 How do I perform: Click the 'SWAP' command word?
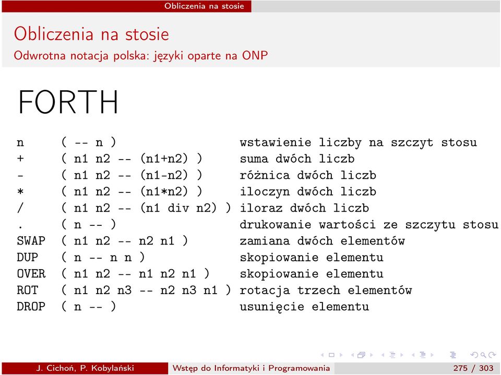pos(31,240)
